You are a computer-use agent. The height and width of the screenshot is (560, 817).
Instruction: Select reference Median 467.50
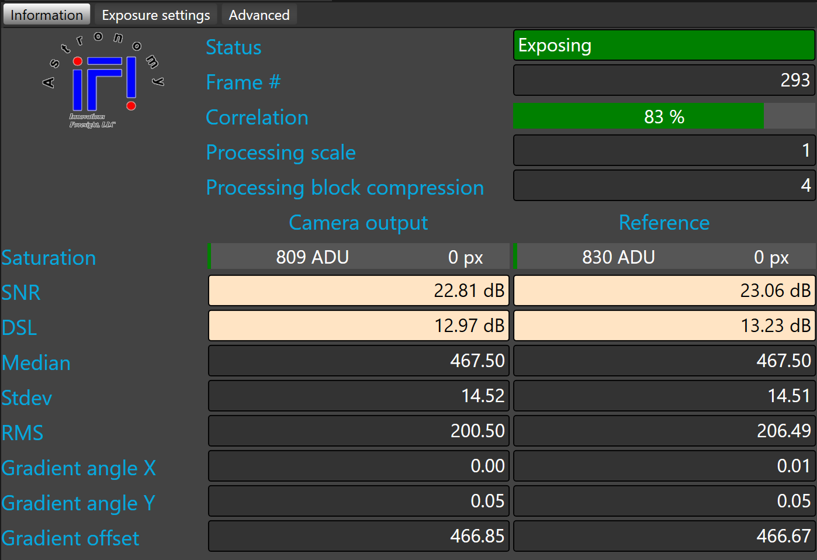(664, 361)
